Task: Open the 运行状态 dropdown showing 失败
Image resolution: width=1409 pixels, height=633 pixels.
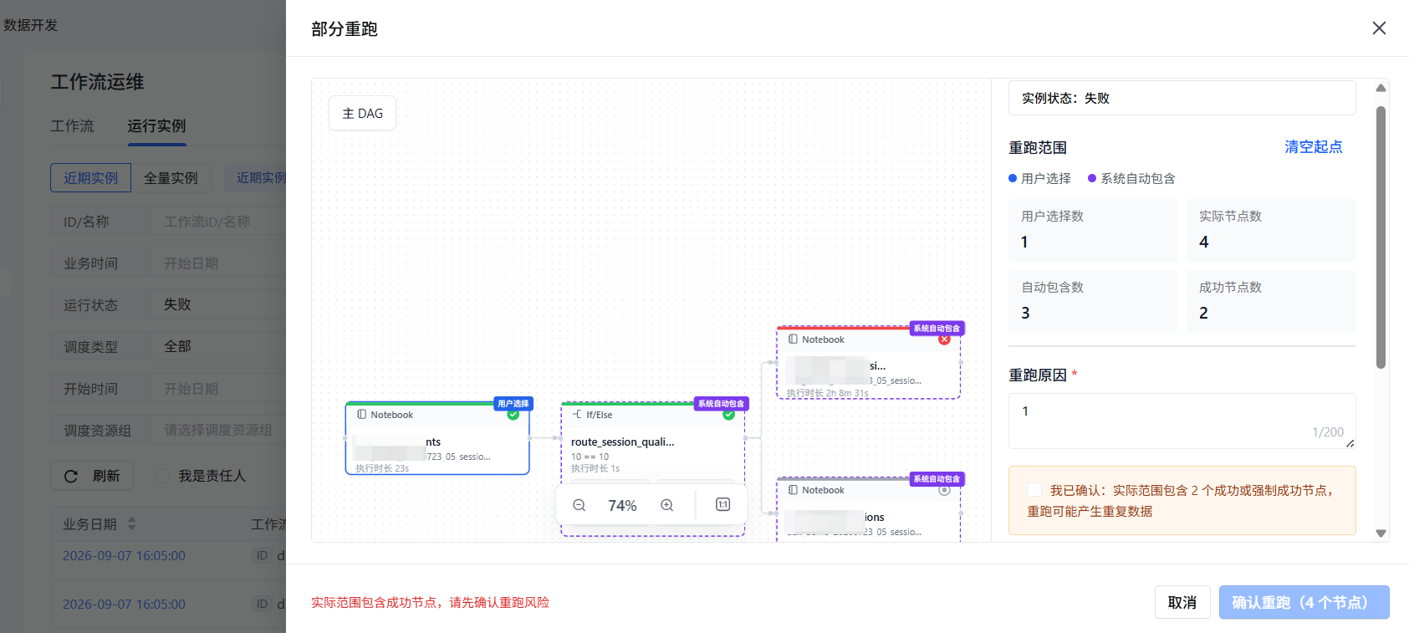Action: click(x=217, y=304)
